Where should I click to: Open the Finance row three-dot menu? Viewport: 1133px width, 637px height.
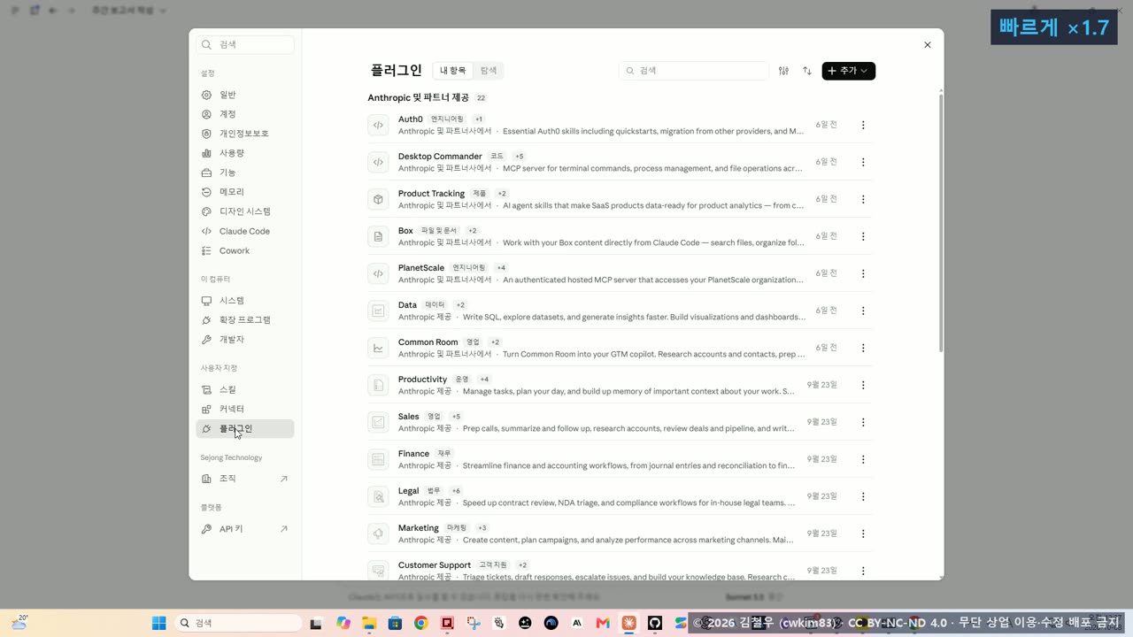pyautogui.click(x=863, y=459)
